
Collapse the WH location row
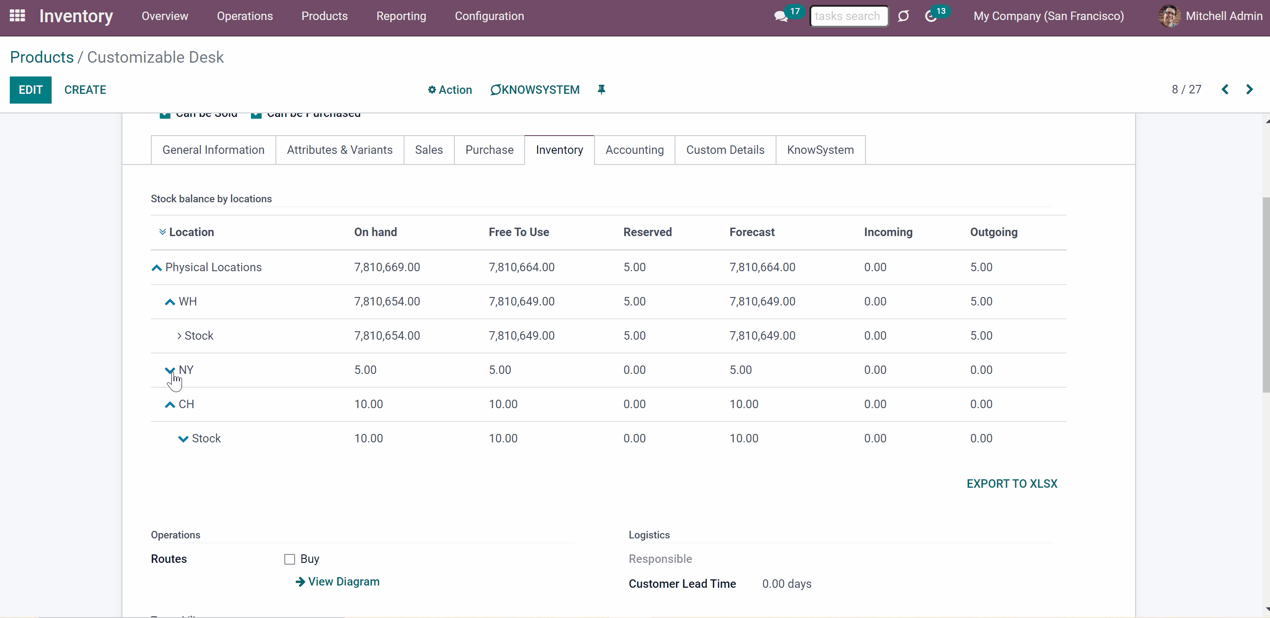[170, 301]
